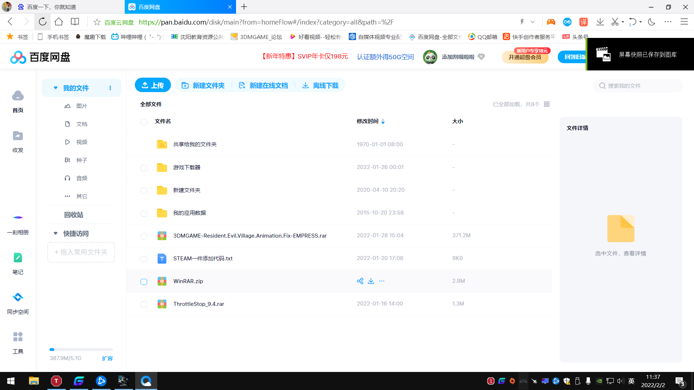Focus the 搜索我的文件 search field
The image size is (694, 390).
pyautogui.click(x=638, y=86)
